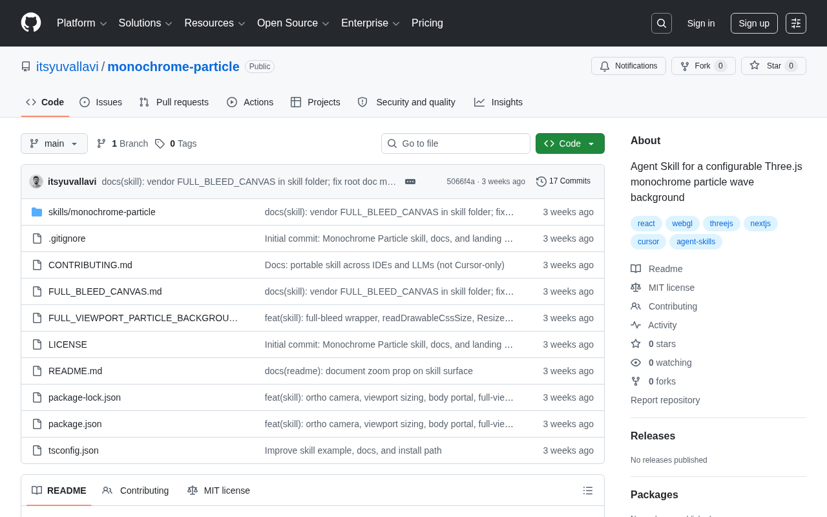Open the Releases section heading link
Viewport: 827px width, 517px height.
pos(653,436)
